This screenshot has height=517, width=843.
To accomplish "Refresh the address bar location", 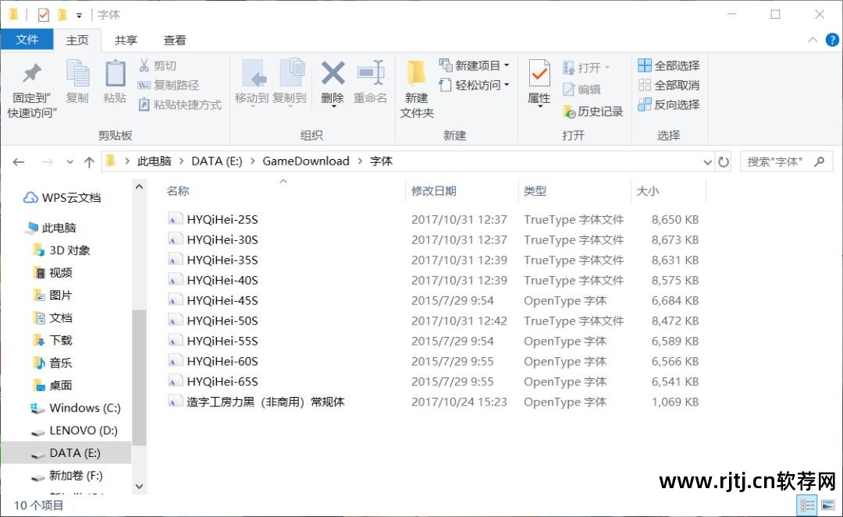I will point(724,161).
